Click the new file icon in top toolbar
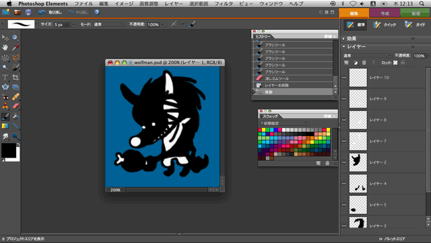Screen dimensions: 431x243 [x=5, y=12]
